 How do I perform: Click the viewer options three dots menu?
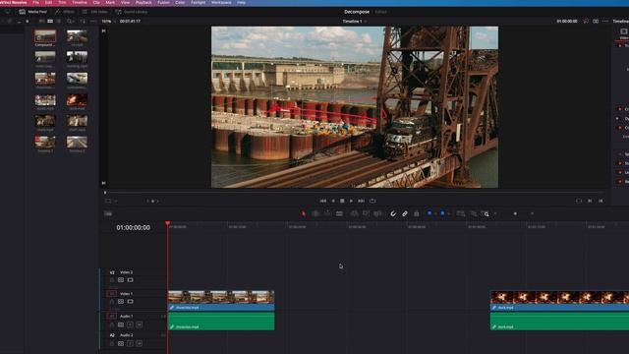605,21
